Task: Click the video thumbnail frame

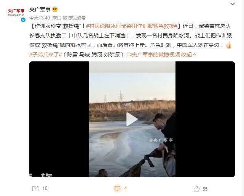Action: [132, 119]
